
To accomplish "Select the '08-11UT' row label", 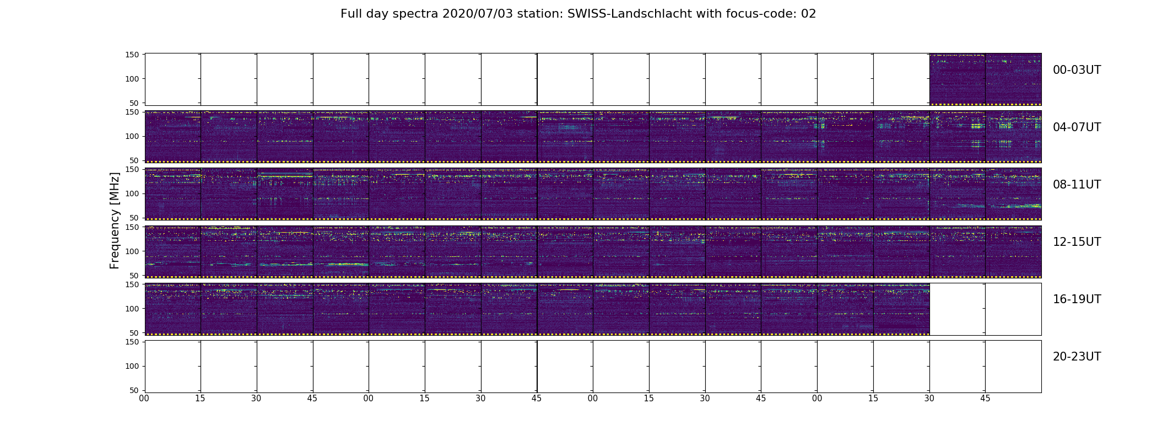I will pos(1077,185).
